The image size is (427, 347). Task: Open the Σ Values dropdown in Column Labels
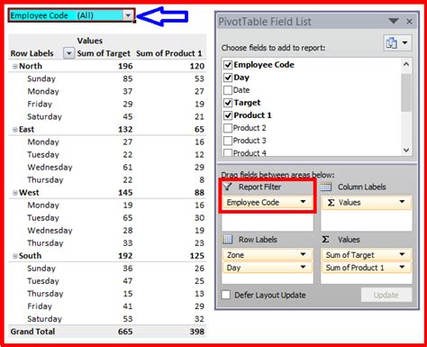[x=402, y=202]
